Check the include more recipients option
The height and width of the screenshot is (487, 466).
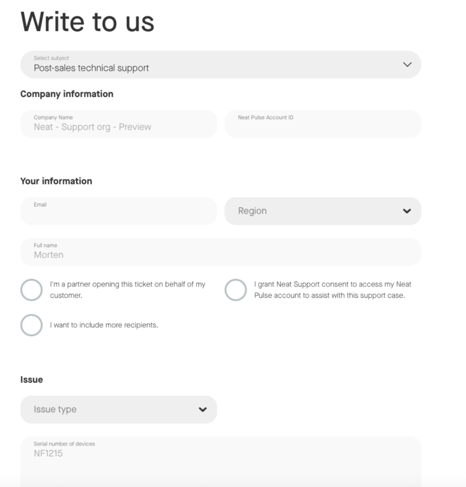(32, 324)
